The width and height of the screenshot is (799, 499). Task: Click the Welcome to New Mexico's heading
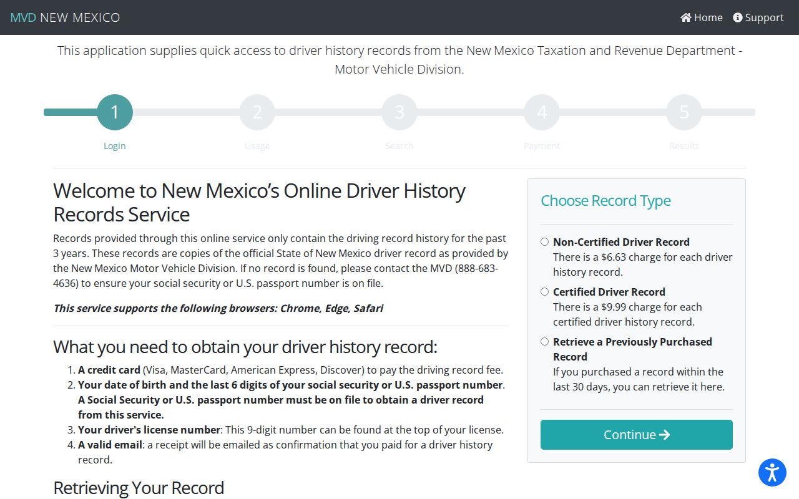click(259, 203)
